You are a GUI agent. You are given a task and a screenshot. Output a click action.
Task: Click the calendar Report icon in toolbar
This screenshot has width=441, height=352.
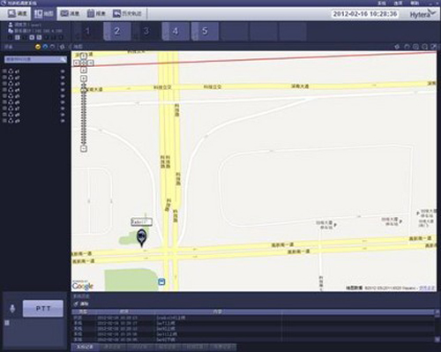pyautogui.click(x=91, y=13)
